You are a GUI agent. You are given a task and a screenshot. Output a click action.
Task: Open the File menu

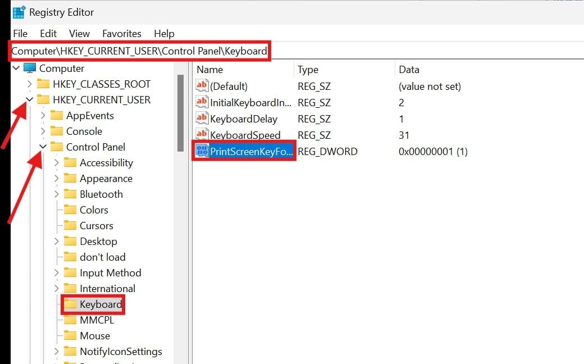(x=20, y=34)
